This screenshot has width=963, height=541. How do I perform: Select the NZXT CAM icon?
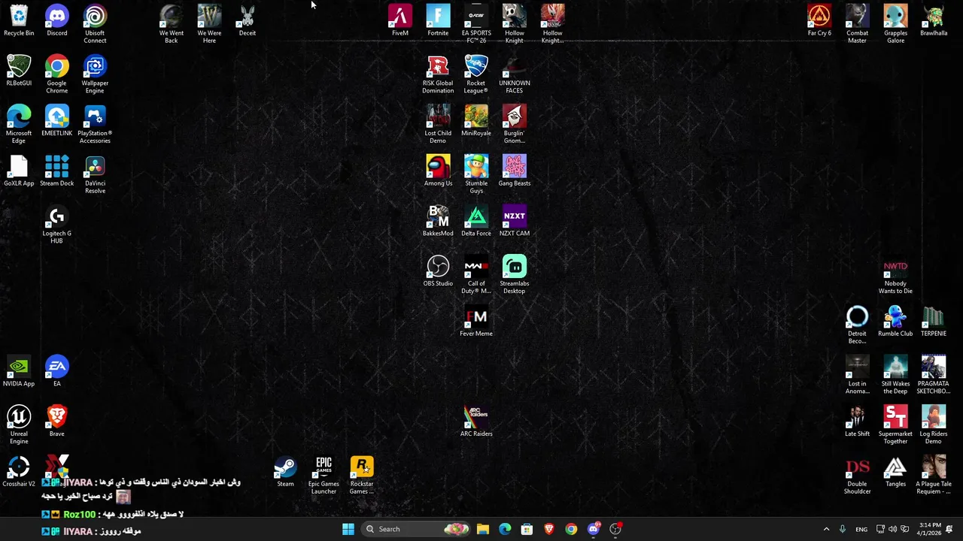coord(515,222)
